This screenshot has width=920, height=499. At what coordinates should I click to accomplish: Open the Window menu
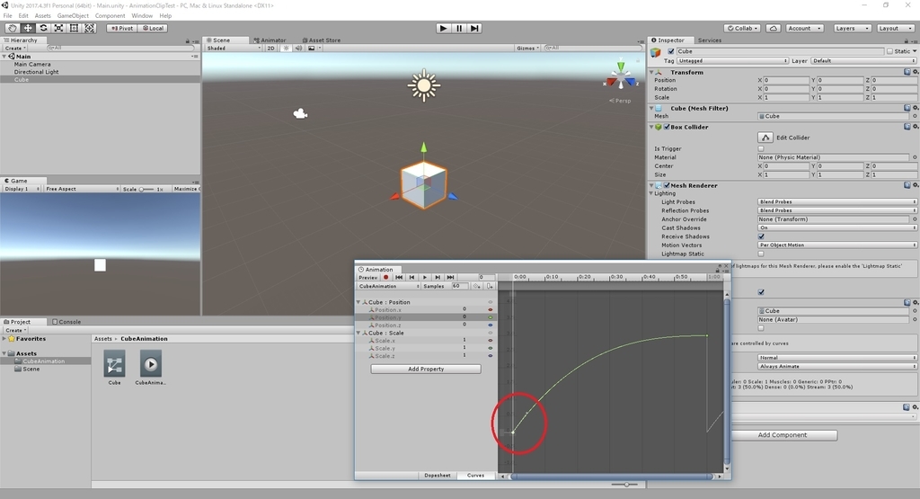pos(142,16)
